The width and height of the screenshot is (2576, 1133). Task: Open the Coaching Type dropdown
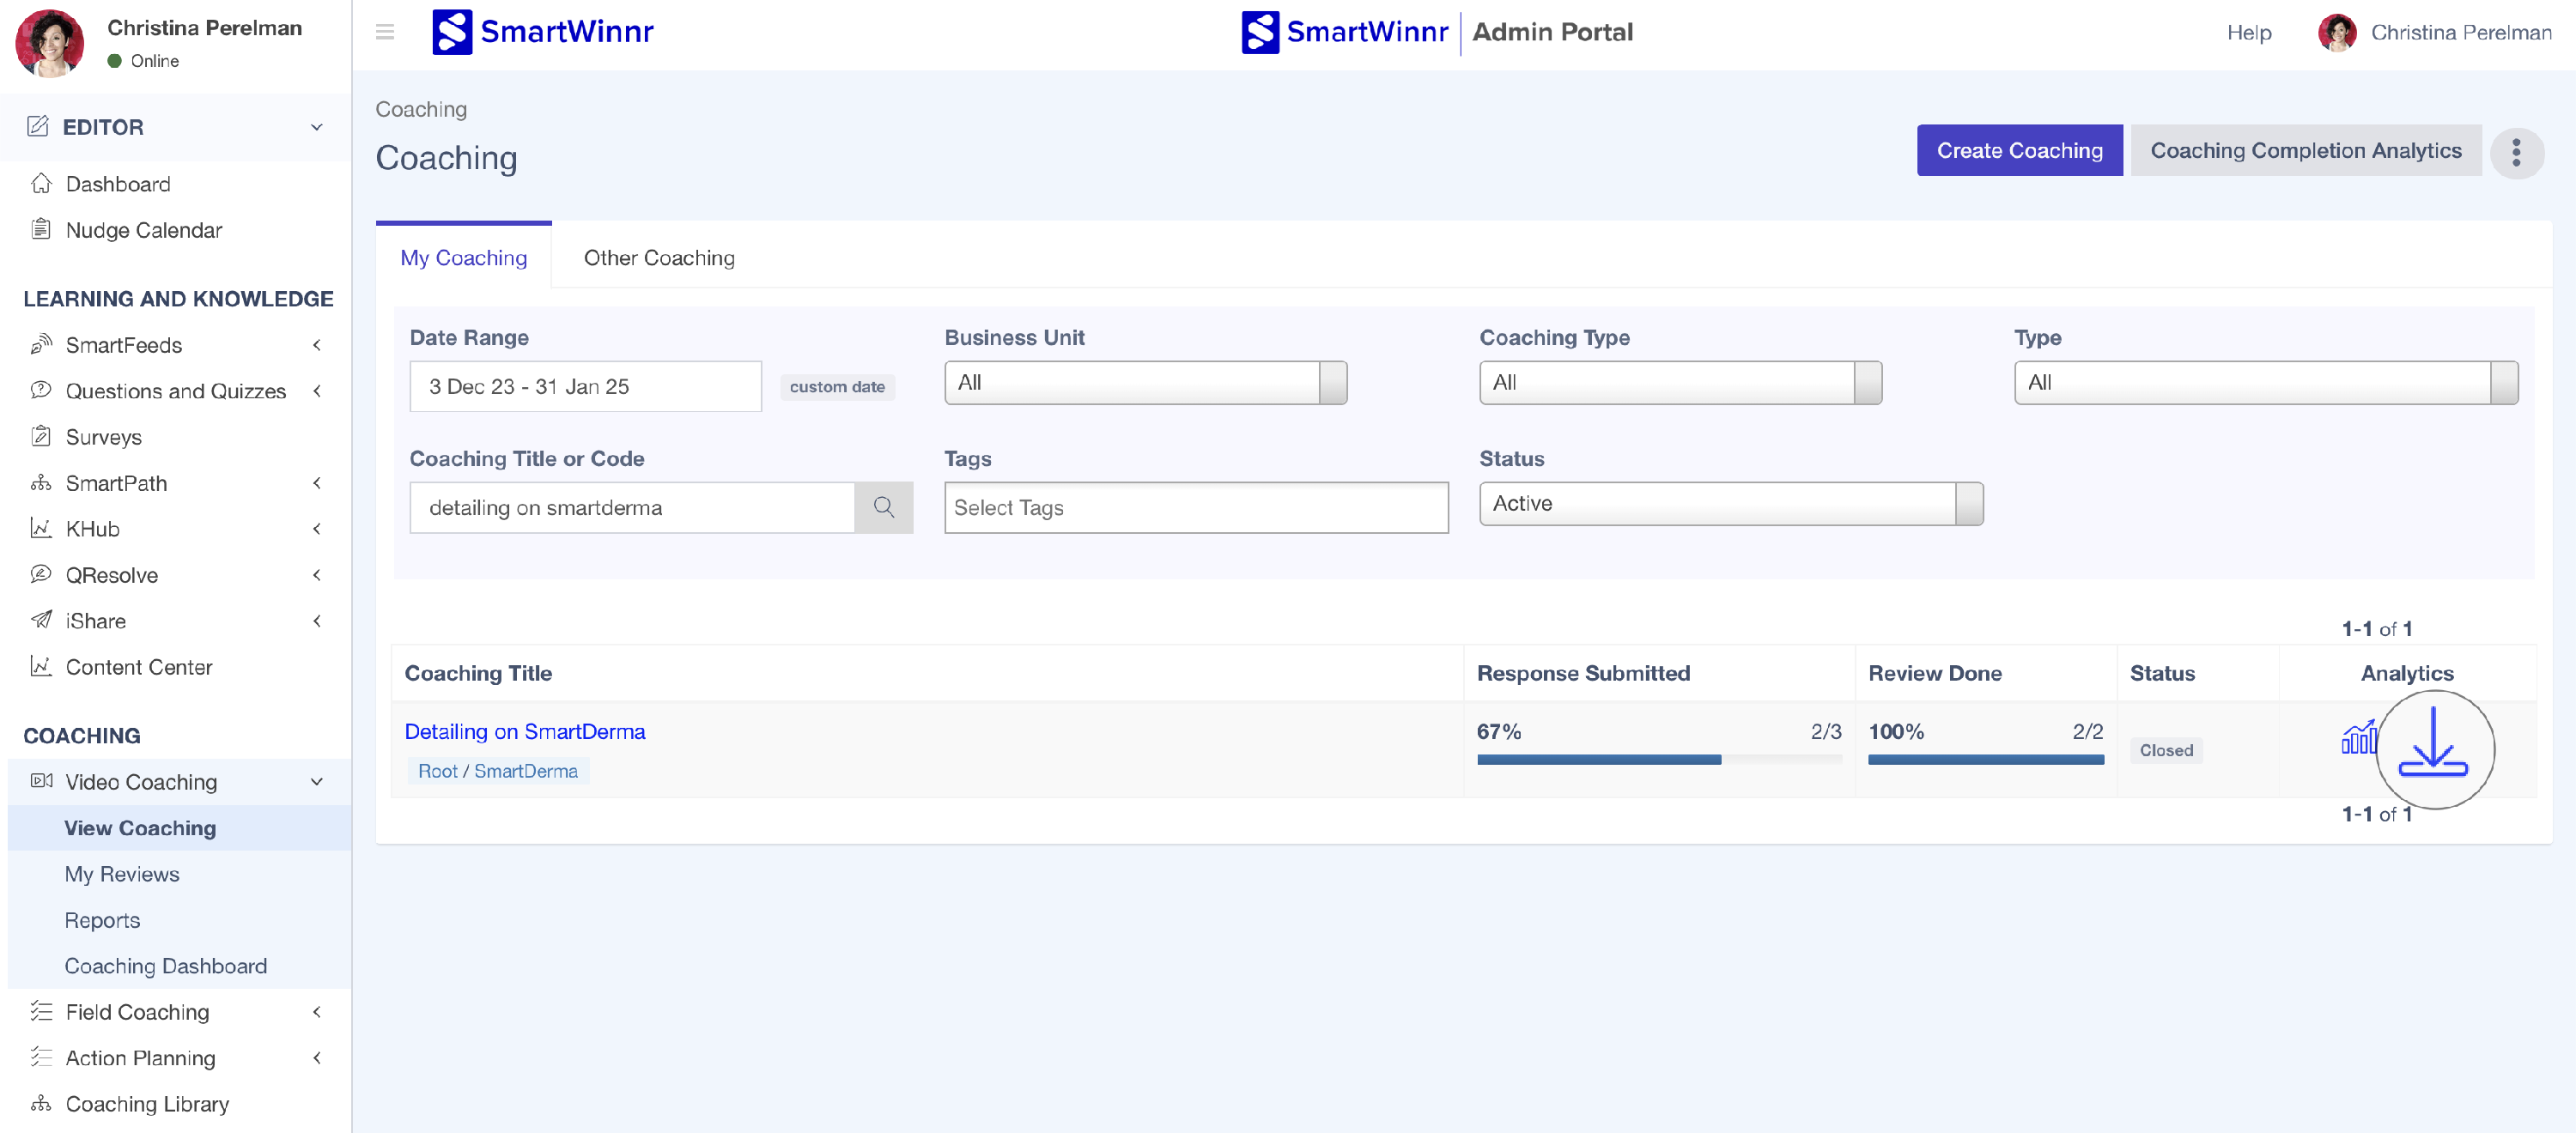(1680, 382)
